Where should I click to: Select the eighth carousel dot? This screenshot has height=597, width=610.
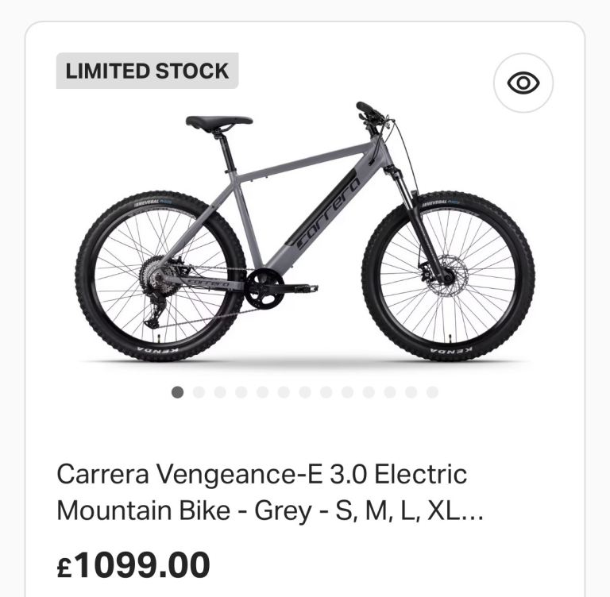(x=326, y=392)
